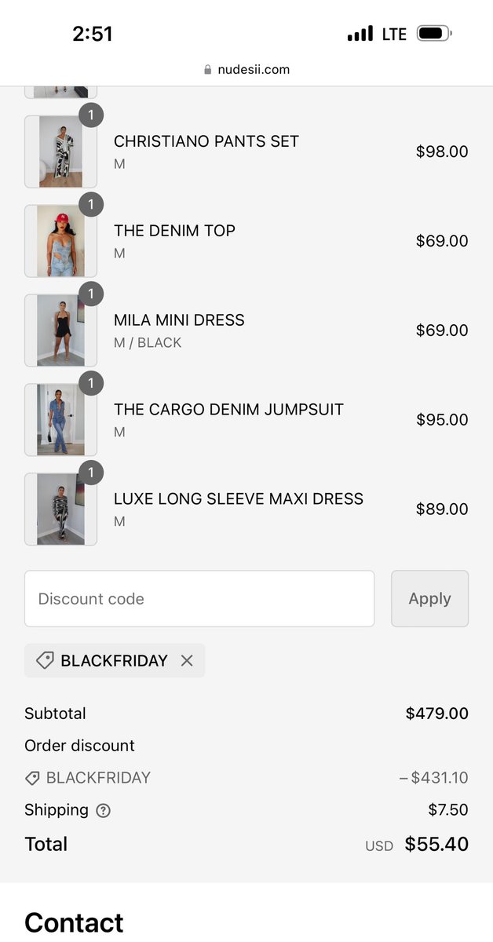Tap the discount tag icon under Order discount

pyautogui.click(x=32, y=778)
